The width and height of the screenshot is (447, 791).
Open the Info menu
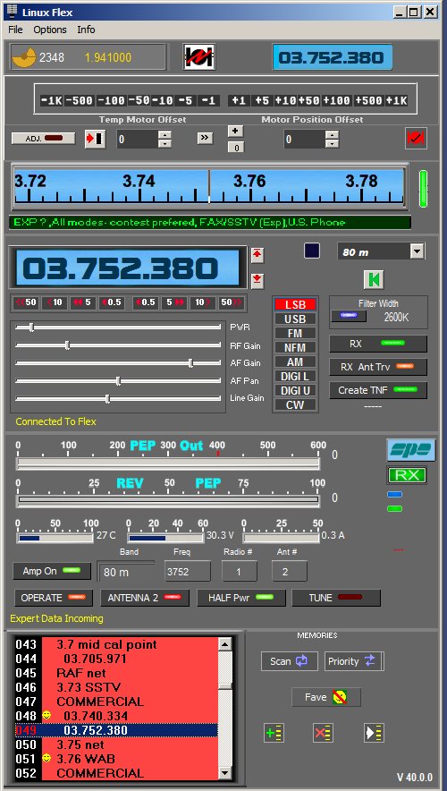pos(86,30)
